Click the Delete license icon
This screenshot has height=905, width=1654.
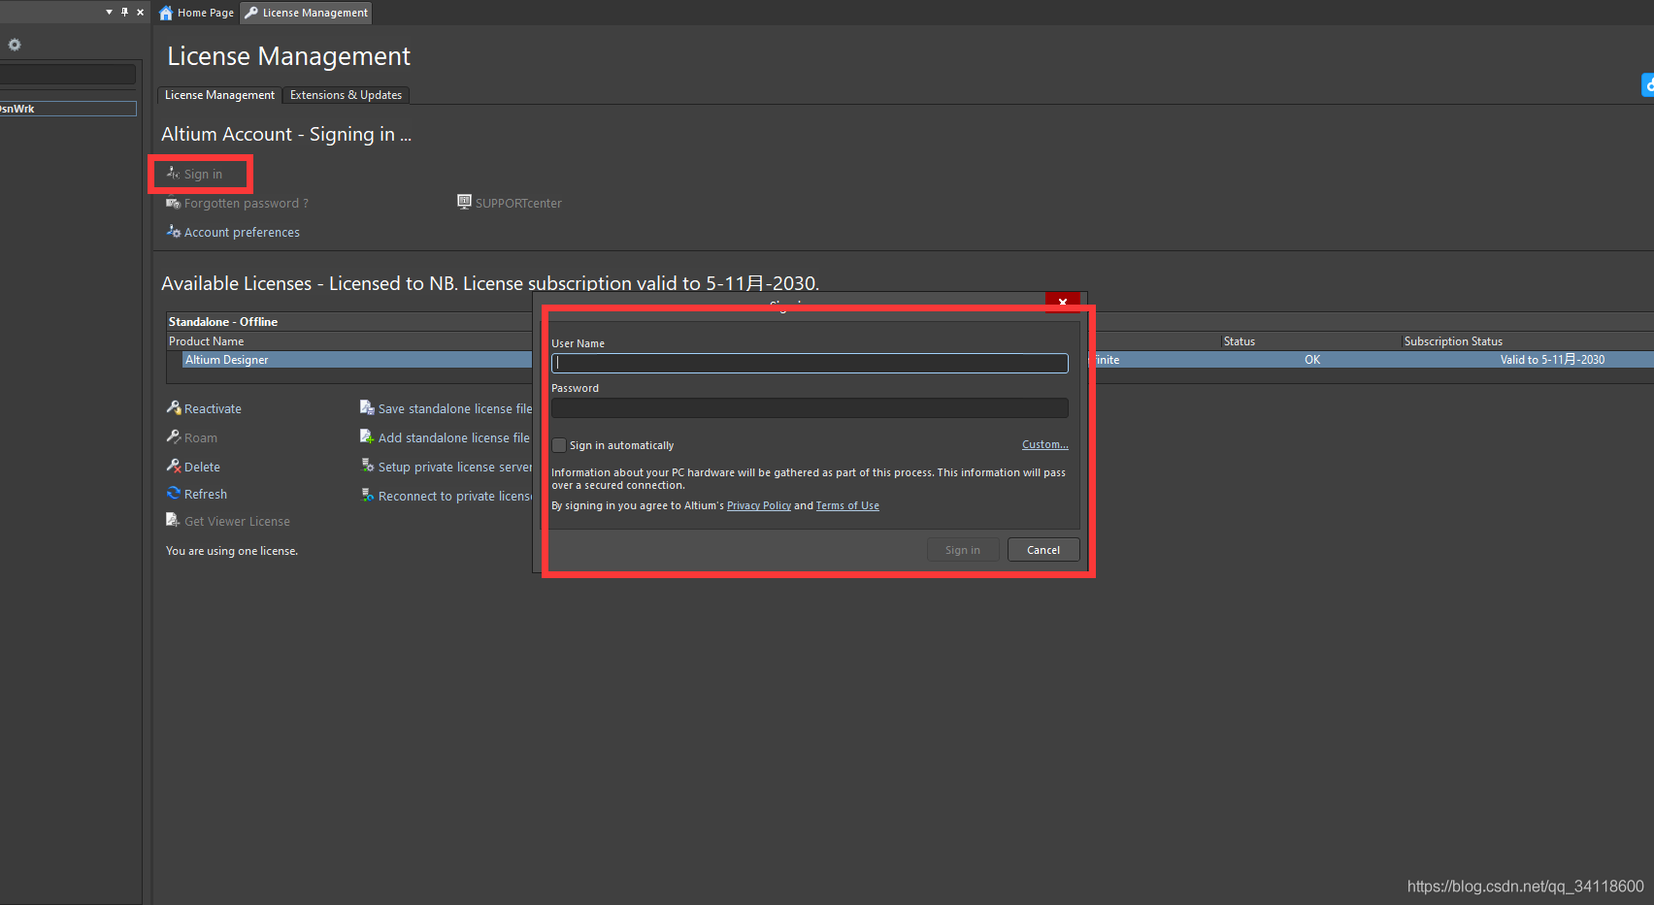(174, 466)
